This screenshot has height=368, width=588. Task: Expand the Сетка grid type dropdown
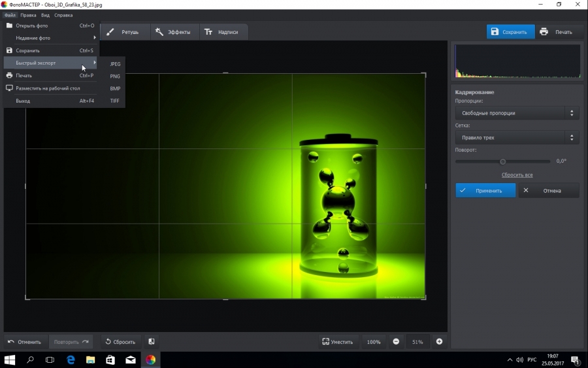click(516, 137)
